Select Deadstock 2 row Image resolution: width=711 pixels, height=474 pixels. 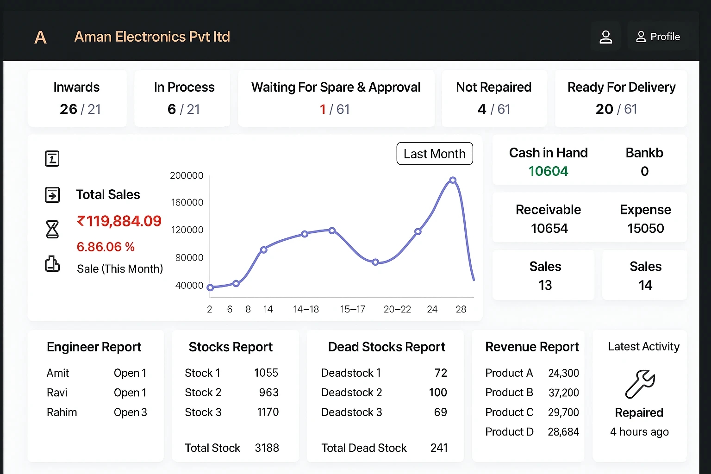pos(384,393)
